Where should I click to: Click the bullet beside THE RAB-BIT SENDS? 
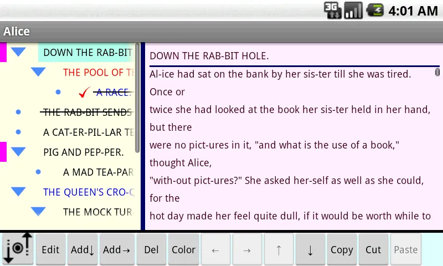click(18, 112)
